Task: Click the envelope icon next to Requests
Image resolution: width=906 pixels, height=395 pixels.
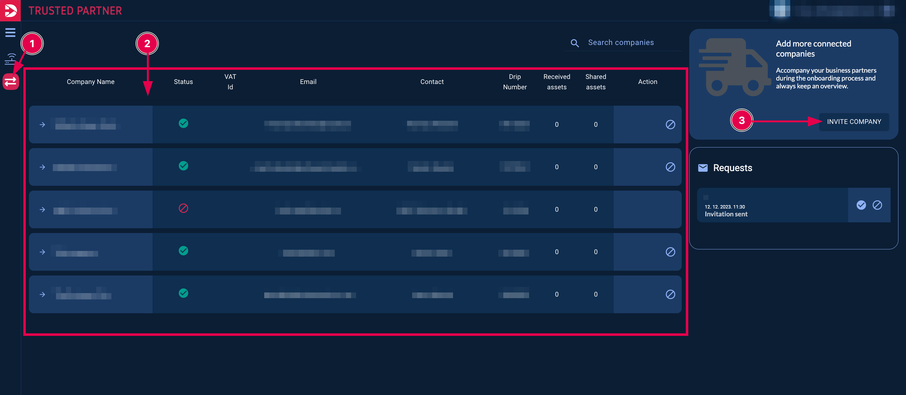Action: click(703, 168)
